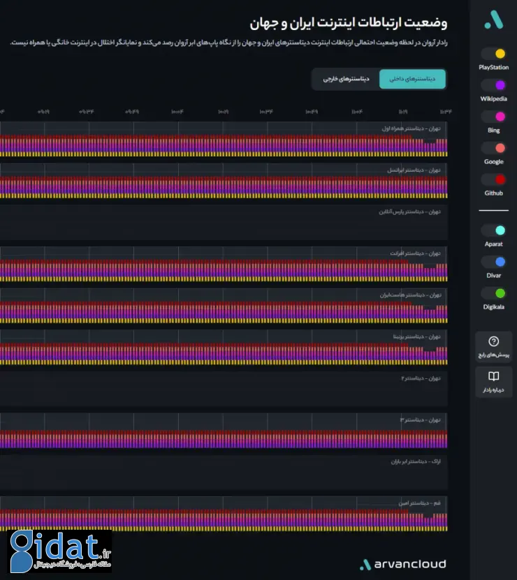Open the FAQ question mark icon
Screen dimensions: 517x580
point(494,341)
